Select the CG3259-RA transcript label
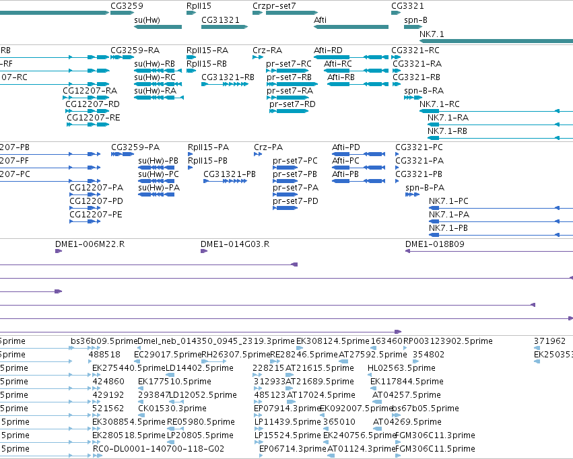This screenshot has width=573, height=459. 135,50
